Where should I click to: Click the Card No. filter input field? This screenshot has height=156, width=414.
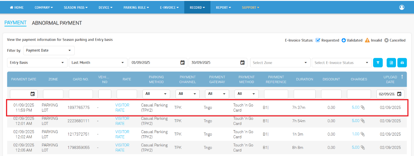[x=81, y=94]
